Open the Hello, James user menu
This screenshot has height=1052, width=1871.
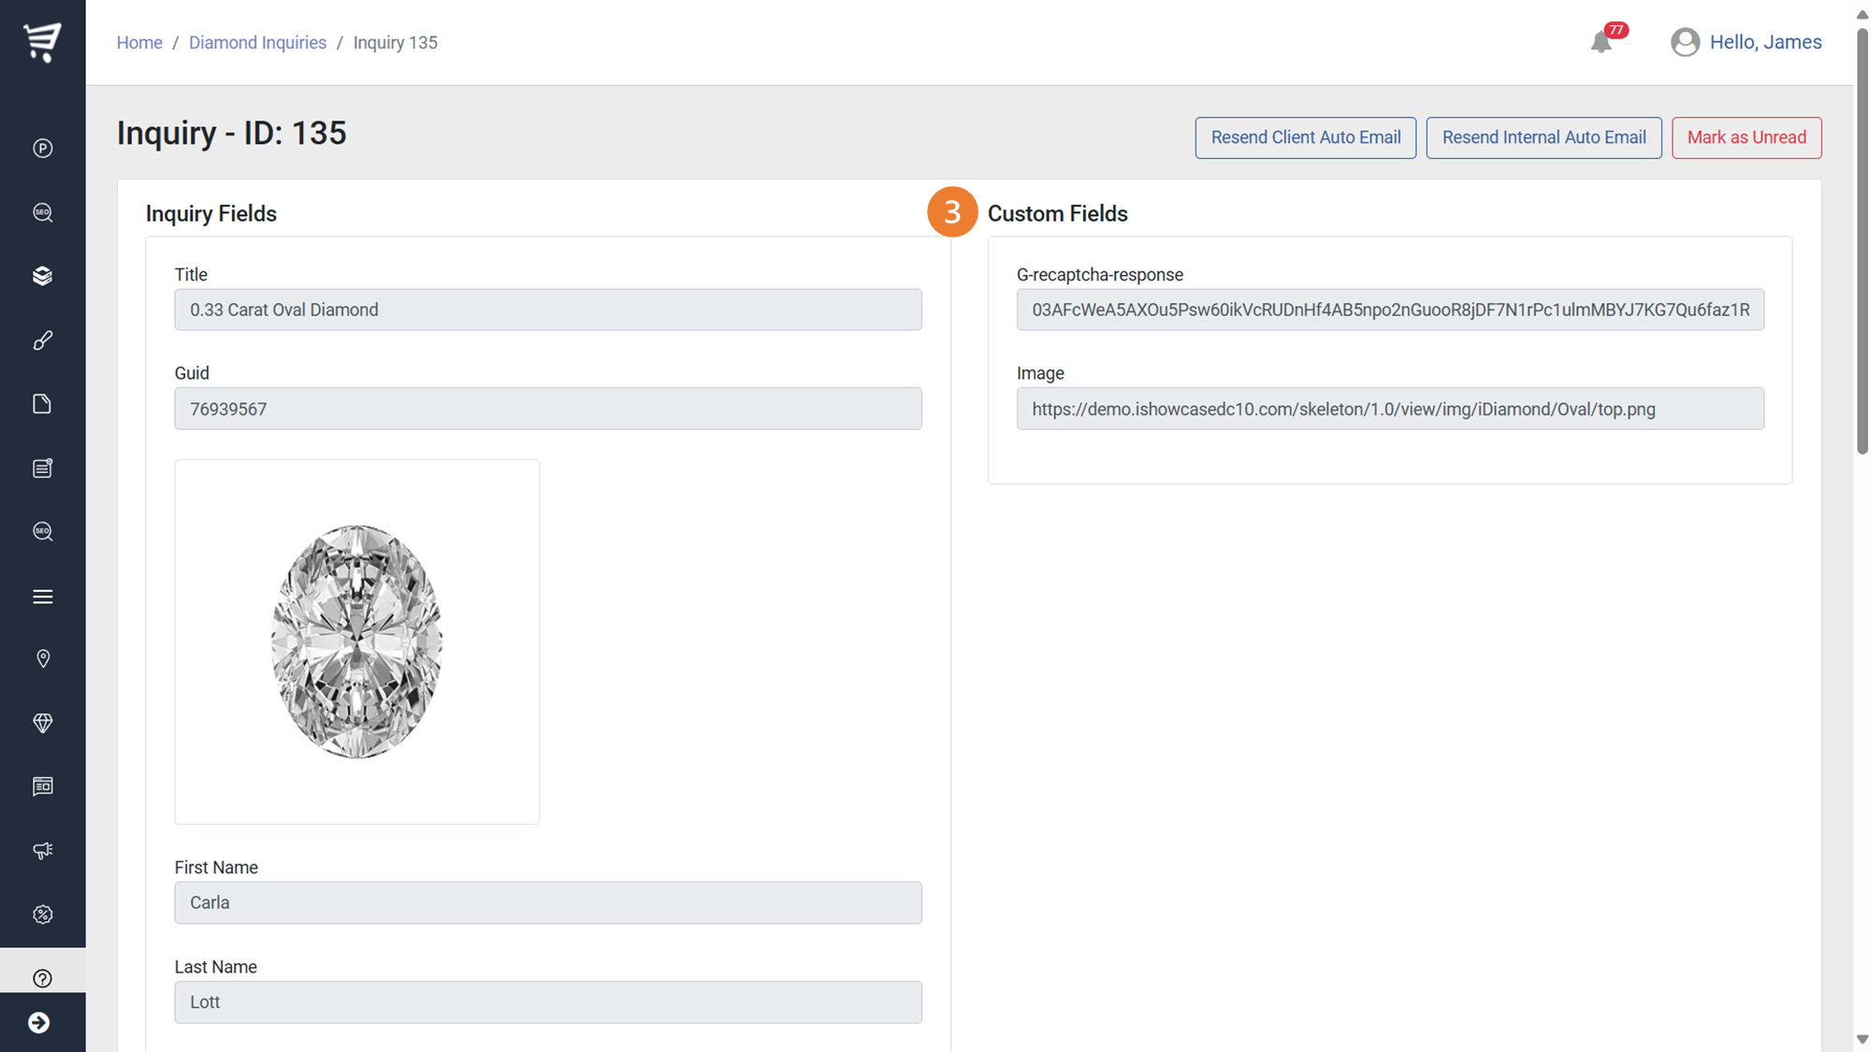coord(1746,42)
